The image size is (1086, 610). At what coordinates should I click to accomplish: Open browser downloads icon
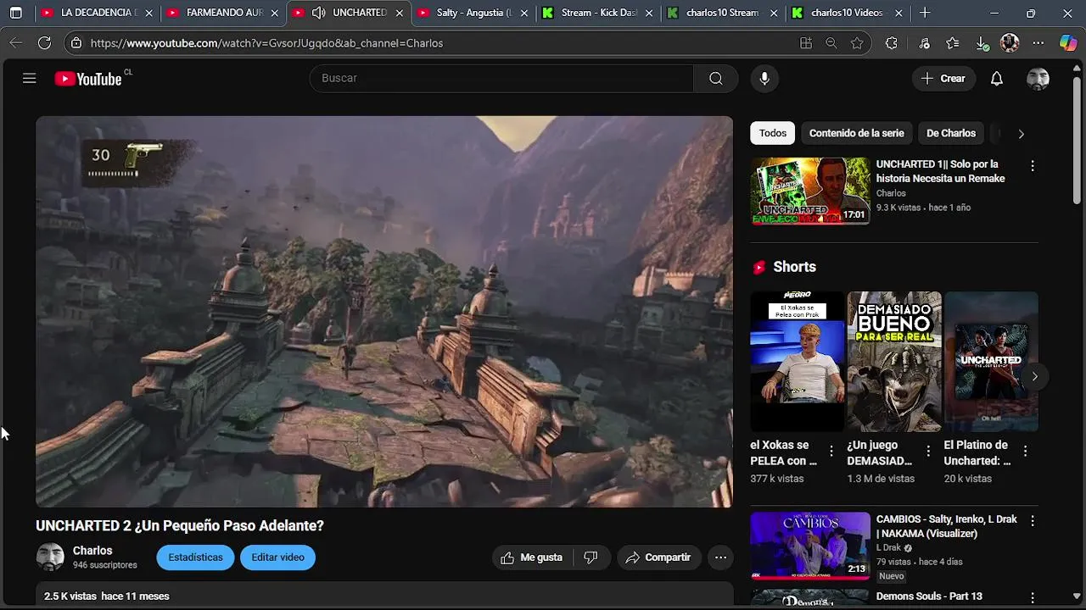(x=982, y=43)
